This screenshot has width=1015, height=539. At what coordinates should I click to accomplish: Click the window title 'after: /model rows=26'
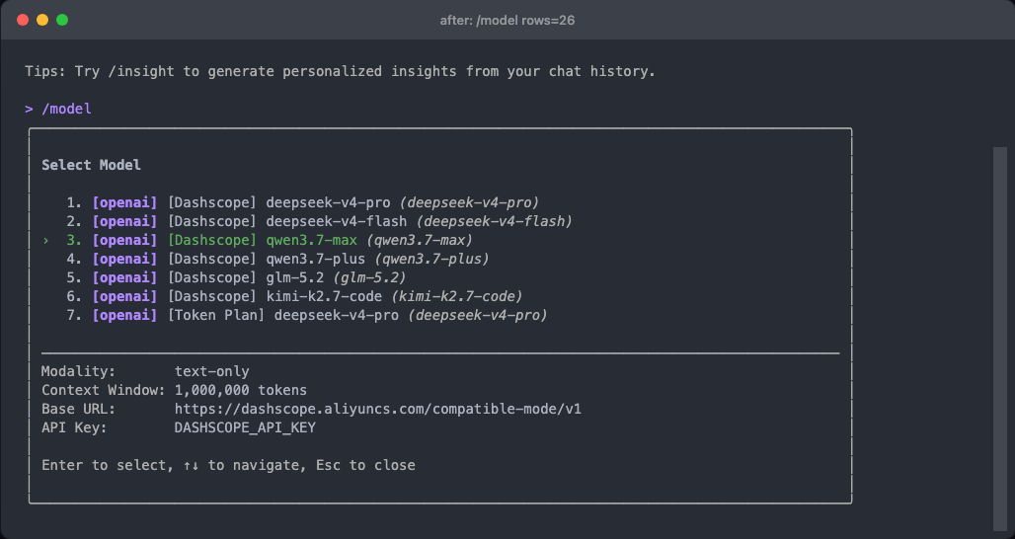[507, 20]
